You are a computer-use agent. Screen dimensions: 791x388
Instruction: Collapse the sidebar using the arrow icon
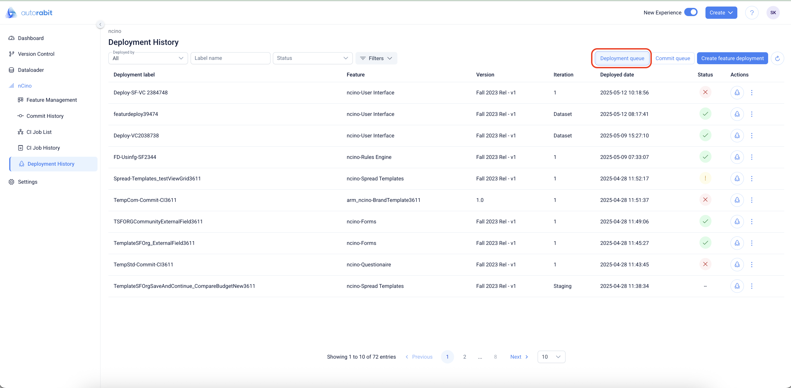[x=100, y=24]
